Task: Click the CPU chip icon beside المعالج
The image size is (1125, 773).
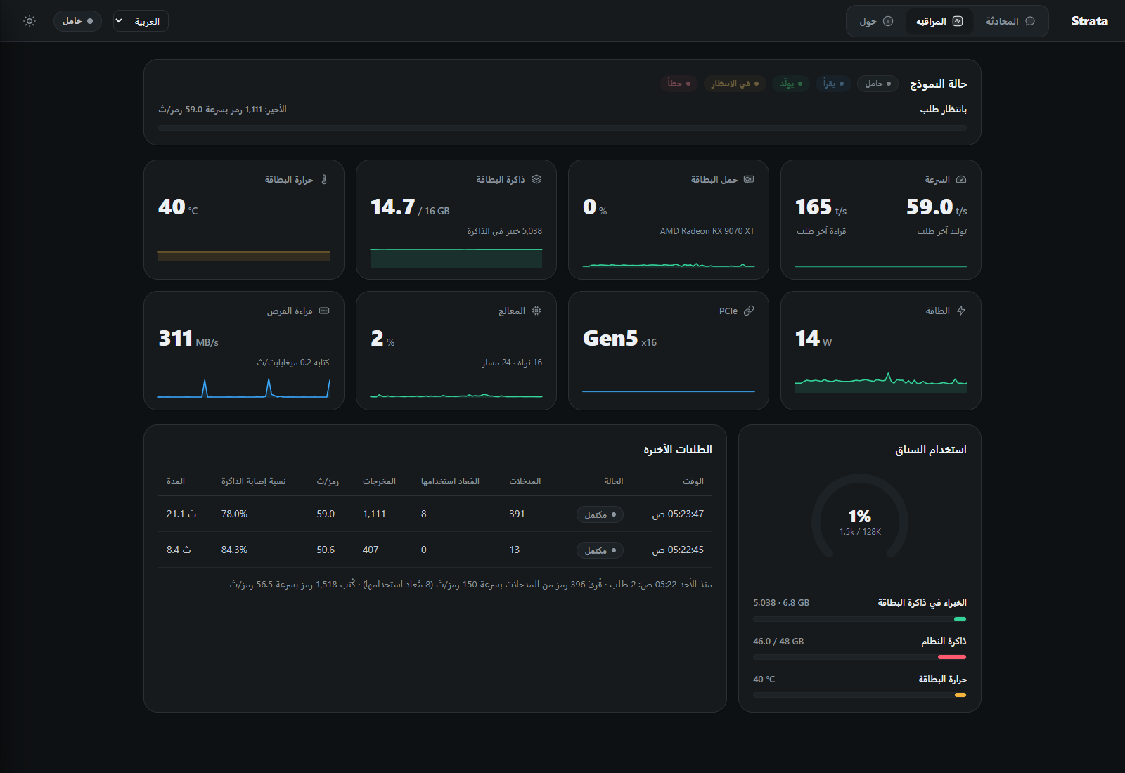Action: tap(536, 311)
